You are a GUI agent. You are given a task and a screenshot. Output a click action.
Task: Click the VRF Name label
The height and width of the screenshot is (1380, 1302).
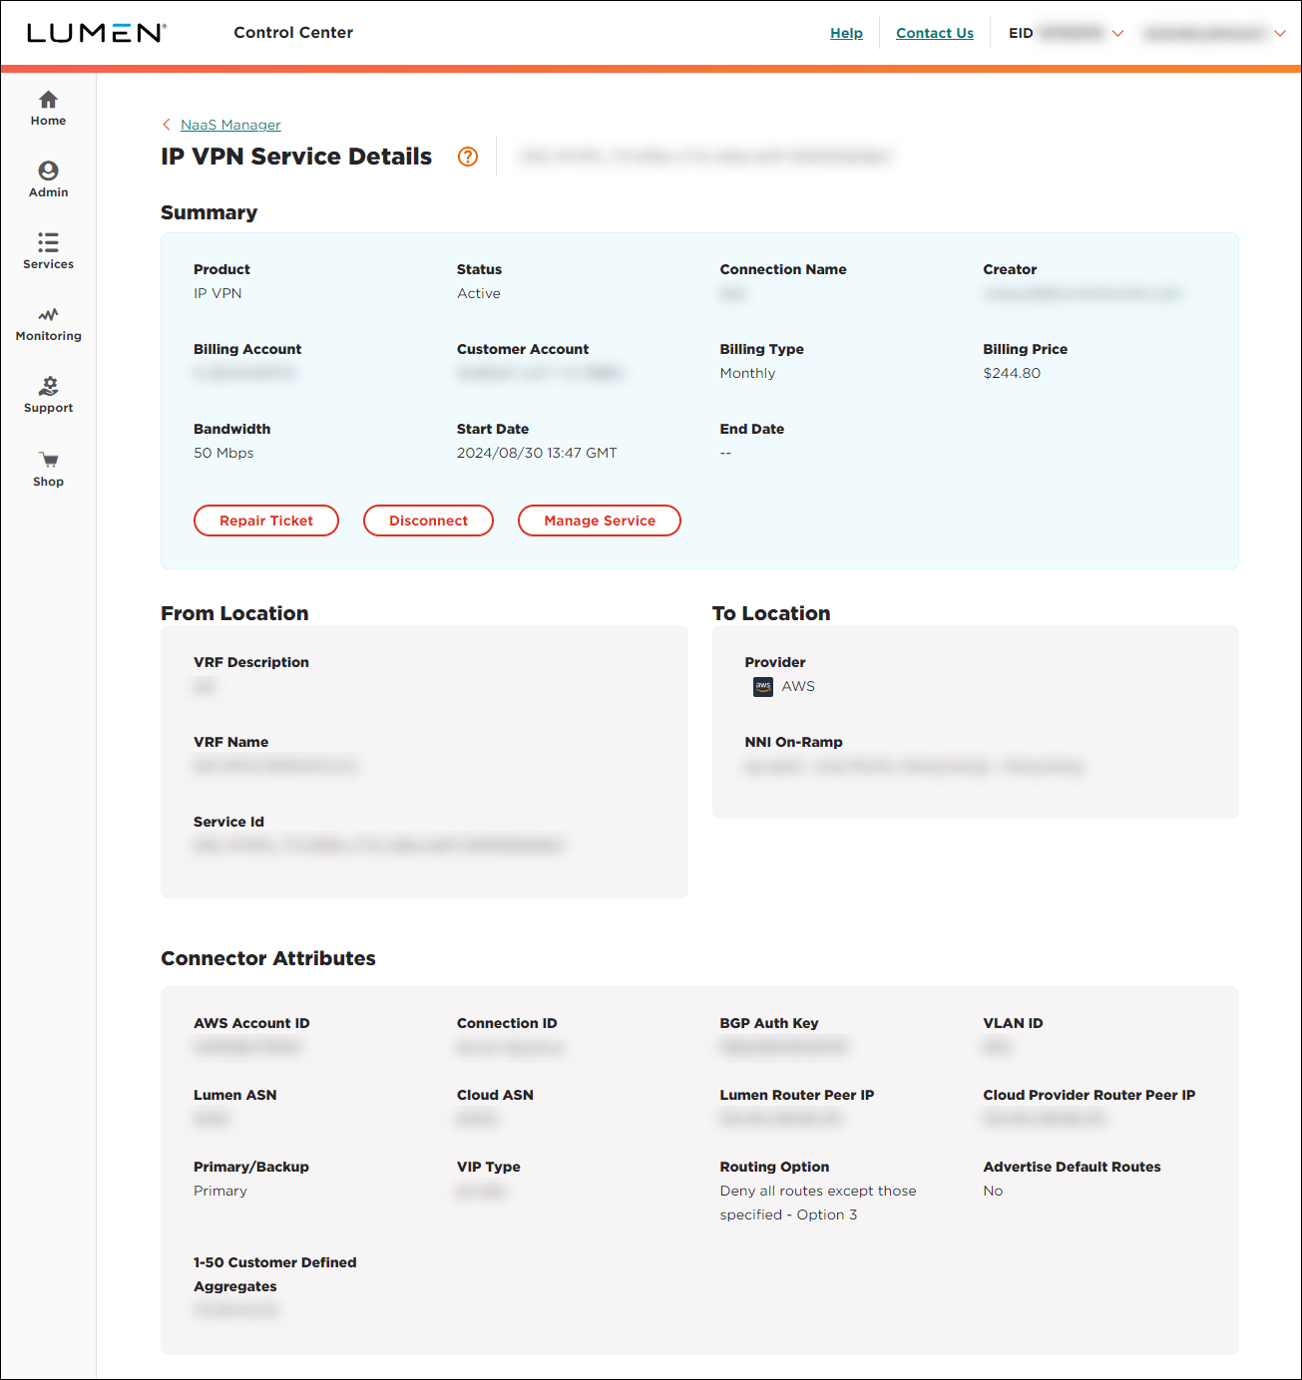(x=230, y=742)
